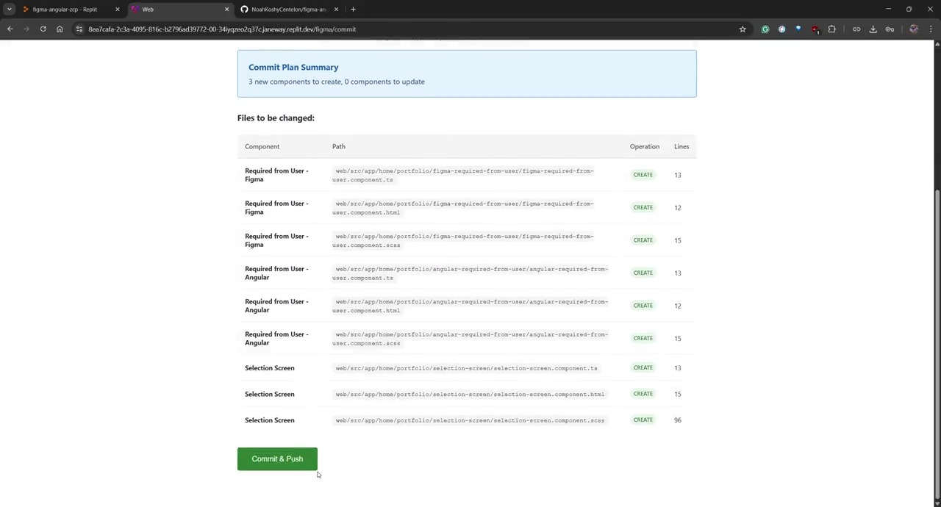Viewport: 941px width, 507px height.
Task: Click the Commit & Push button
Action: pyautogui.click(x=277, y=459)
